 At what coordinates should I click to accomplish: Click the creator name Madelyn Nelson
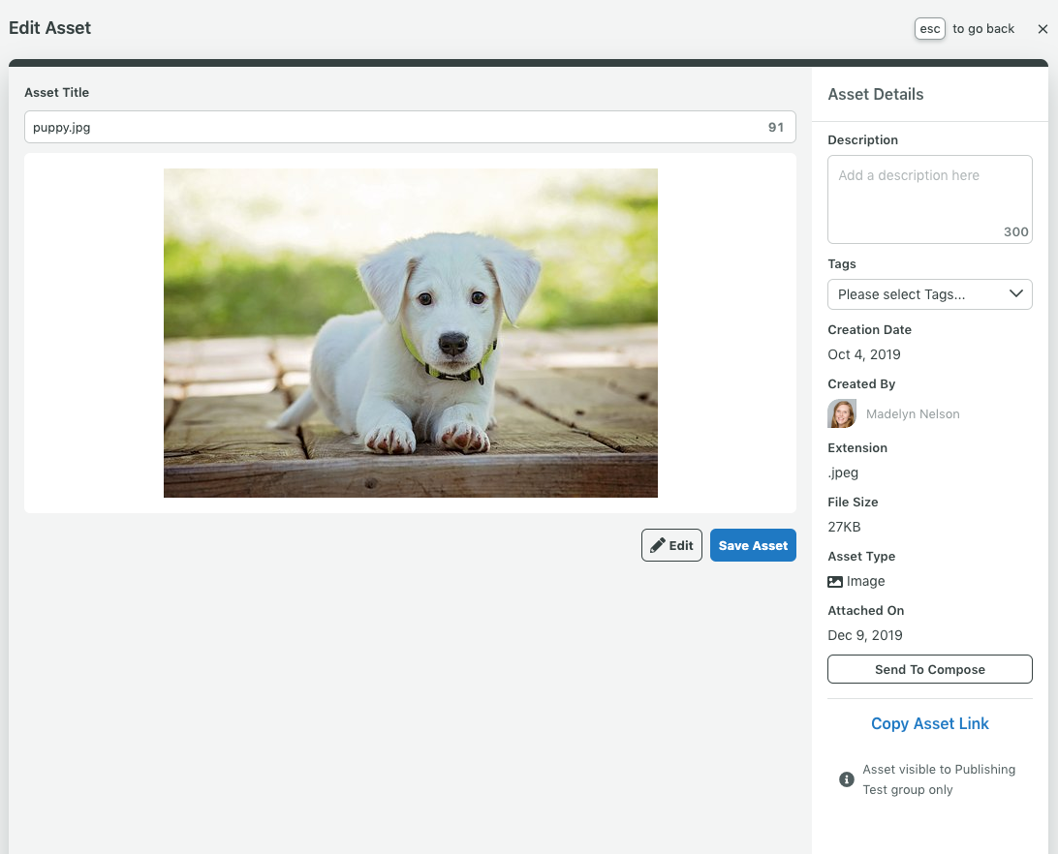point(913,414)
